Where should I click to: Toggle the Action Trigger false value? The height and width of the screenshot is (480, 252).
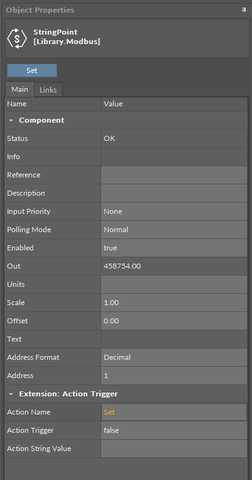pyautogui.click(x=174, y=430)
